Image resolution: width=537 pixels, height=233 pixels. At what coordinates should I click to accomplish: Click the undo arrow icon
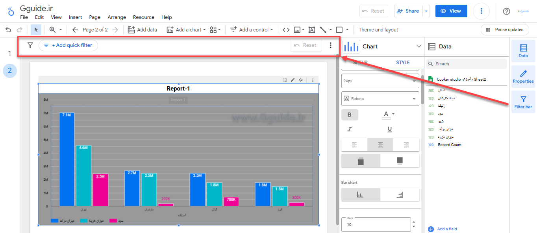pyautogui.click(x=8, y=30)
